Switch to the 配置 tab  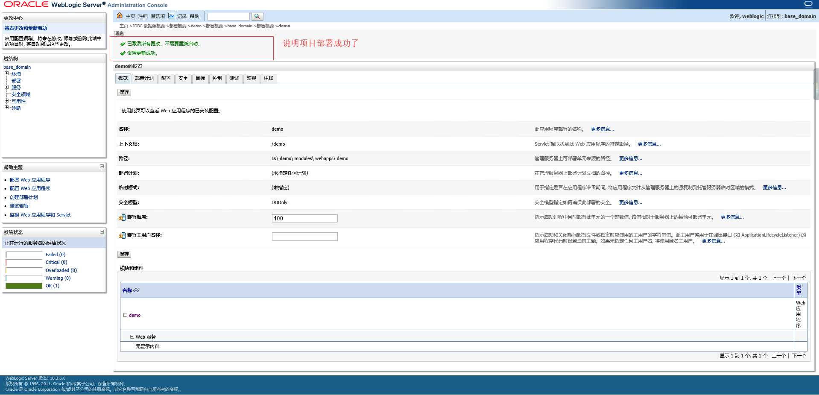click(166, 79)
